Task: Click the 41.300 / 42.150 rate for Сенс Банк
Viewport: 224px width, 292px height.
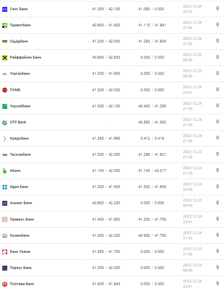Action: (x=106, y=9)
